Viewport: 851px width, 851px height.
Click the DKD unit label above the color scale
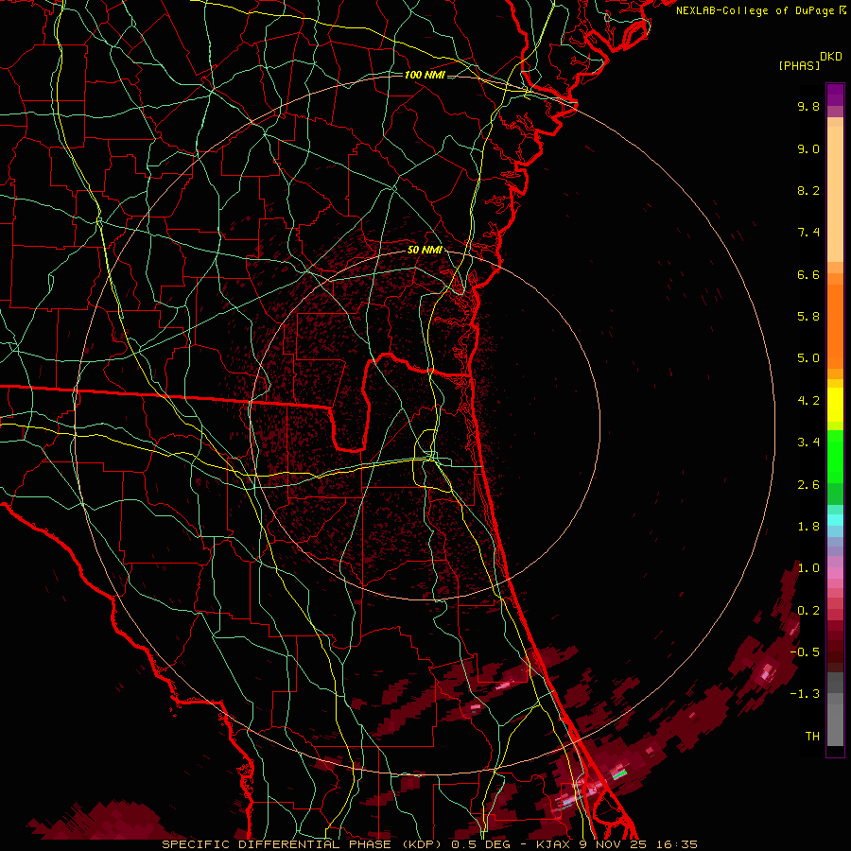click(x=830, y=57)
